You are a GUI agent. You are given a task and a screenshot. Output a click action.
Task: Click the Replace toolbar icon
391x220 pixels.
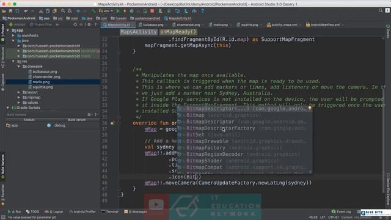pyautogui.click(x=70, y=11)
